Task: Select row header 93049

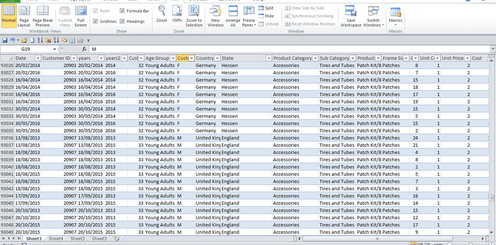Action: click(x=7, y=232)
